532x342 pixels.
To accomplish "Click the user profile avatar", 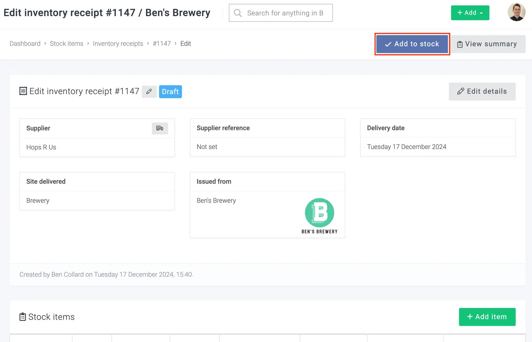I will pyautogui.click(x=516, y=13).
